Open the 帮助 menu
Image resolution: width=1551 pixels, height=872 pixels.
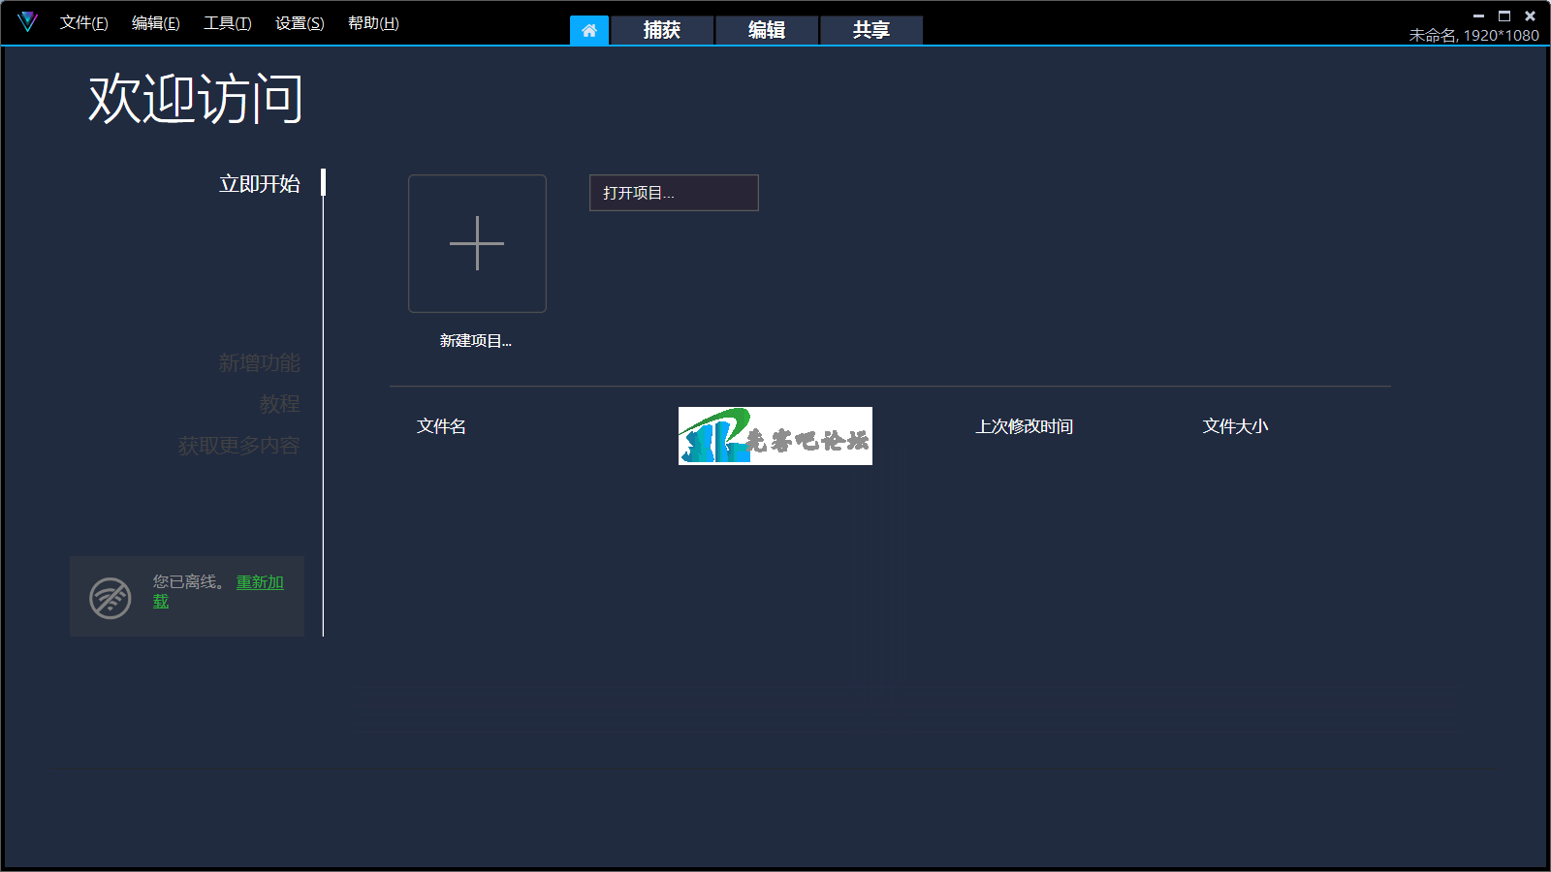point(373,23)
